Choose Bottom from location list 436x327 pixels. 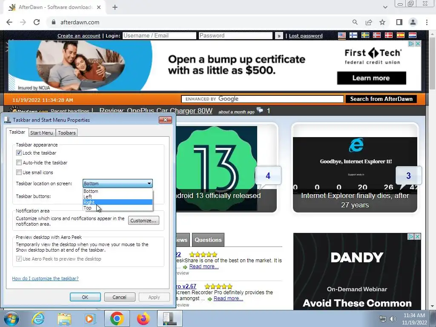(x=118, y=191)
